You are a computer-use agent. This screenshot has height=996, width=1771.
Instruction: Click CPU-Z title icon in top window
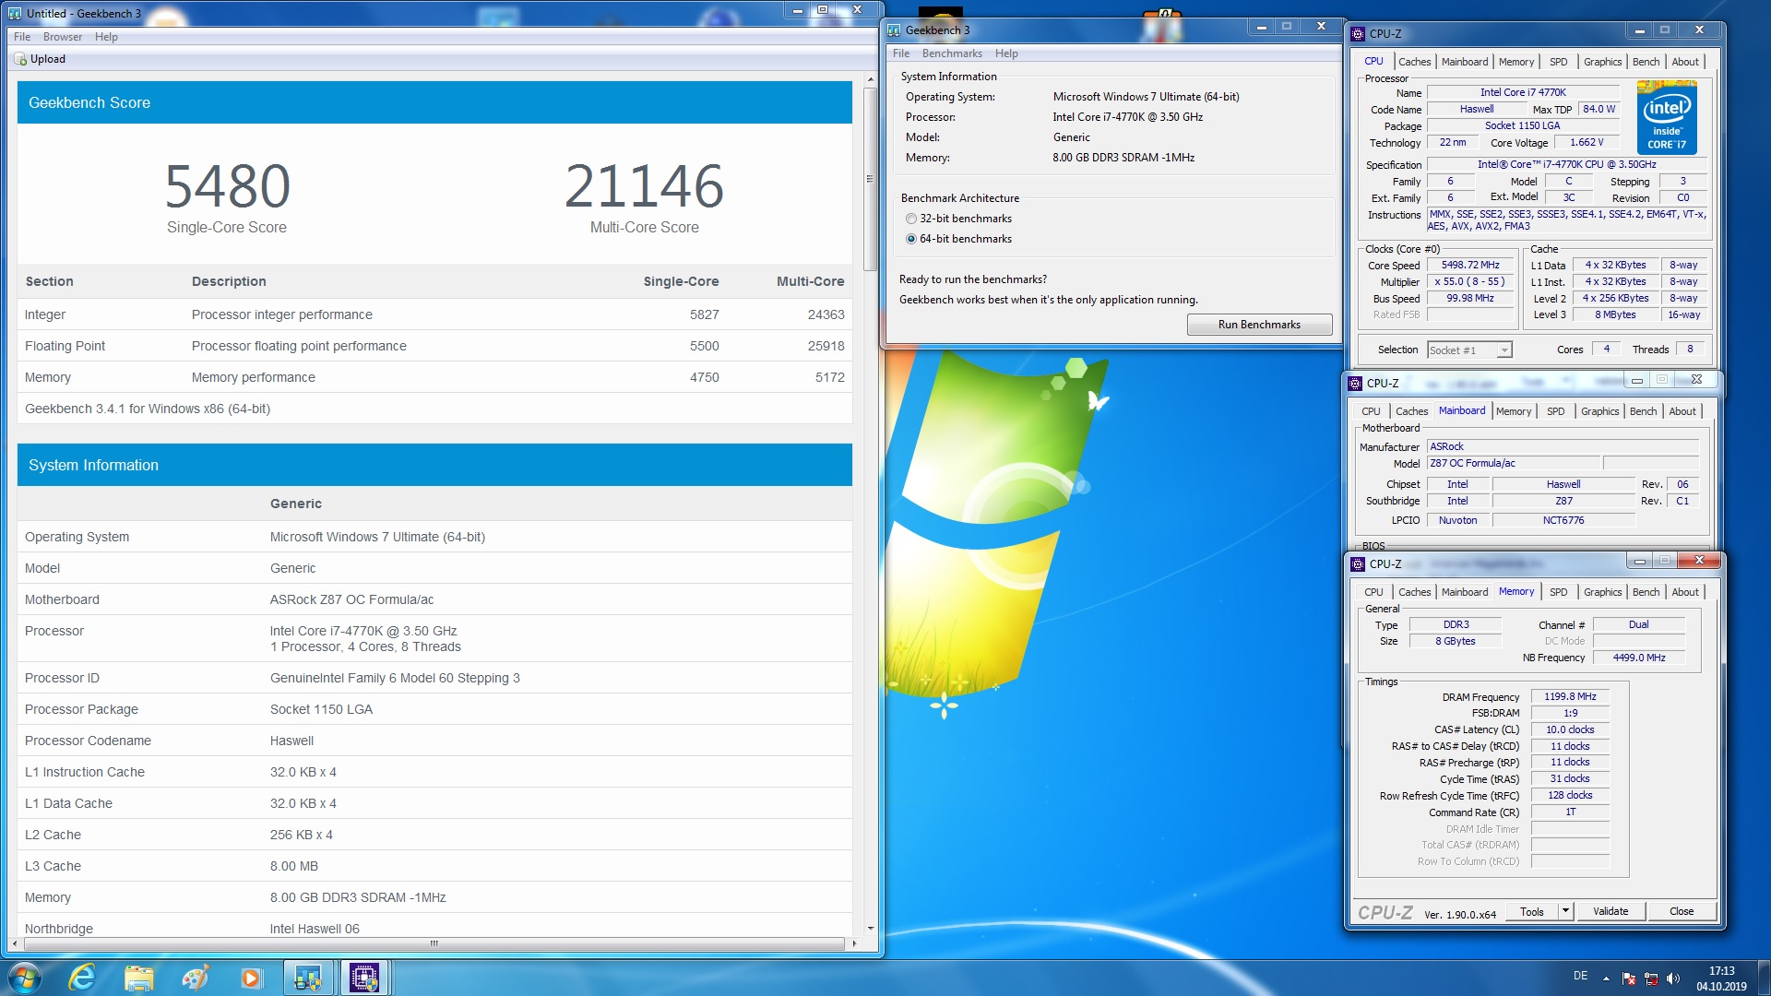tap(1358, 33)
